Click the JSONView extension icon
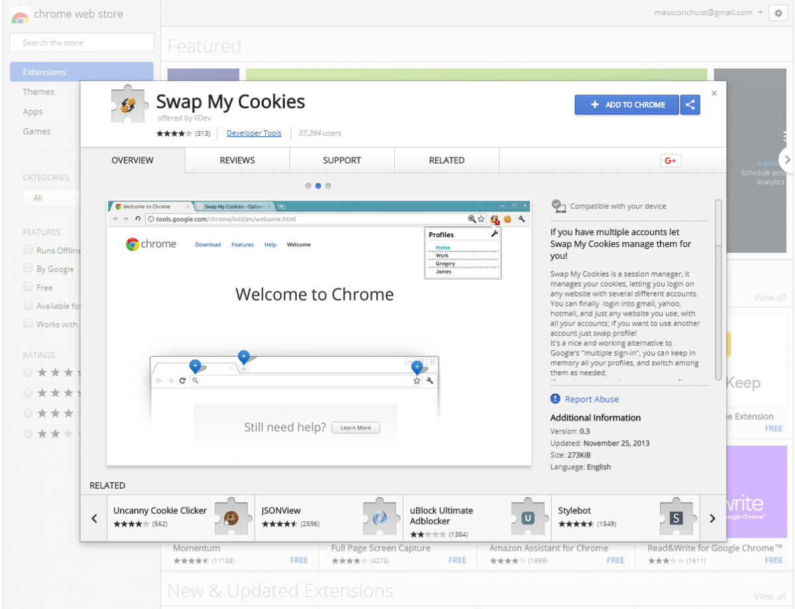Viewport: 795px width, 609px height. point(379,517)
